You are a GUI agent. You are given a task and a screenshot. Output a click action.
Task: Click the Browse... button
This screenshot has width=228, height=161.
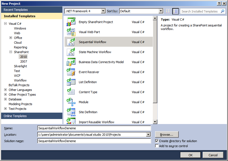pyautogui.click(x=166, y=135)
